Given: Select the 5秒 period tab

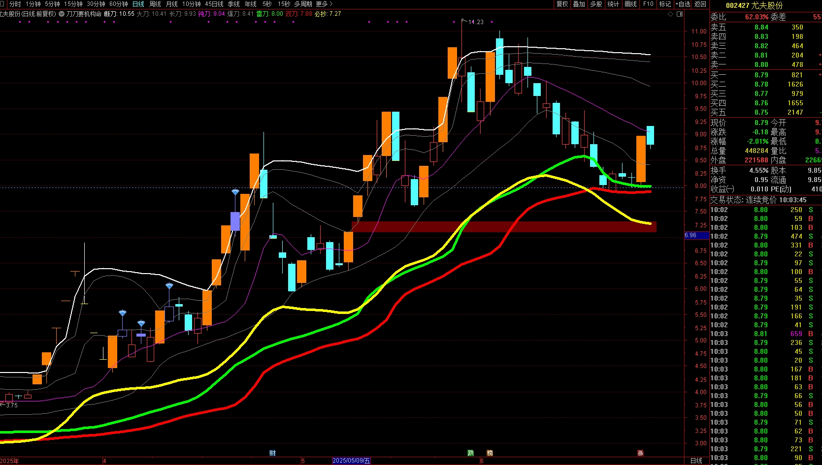Looking at the screenshot, I should point(267,4).
